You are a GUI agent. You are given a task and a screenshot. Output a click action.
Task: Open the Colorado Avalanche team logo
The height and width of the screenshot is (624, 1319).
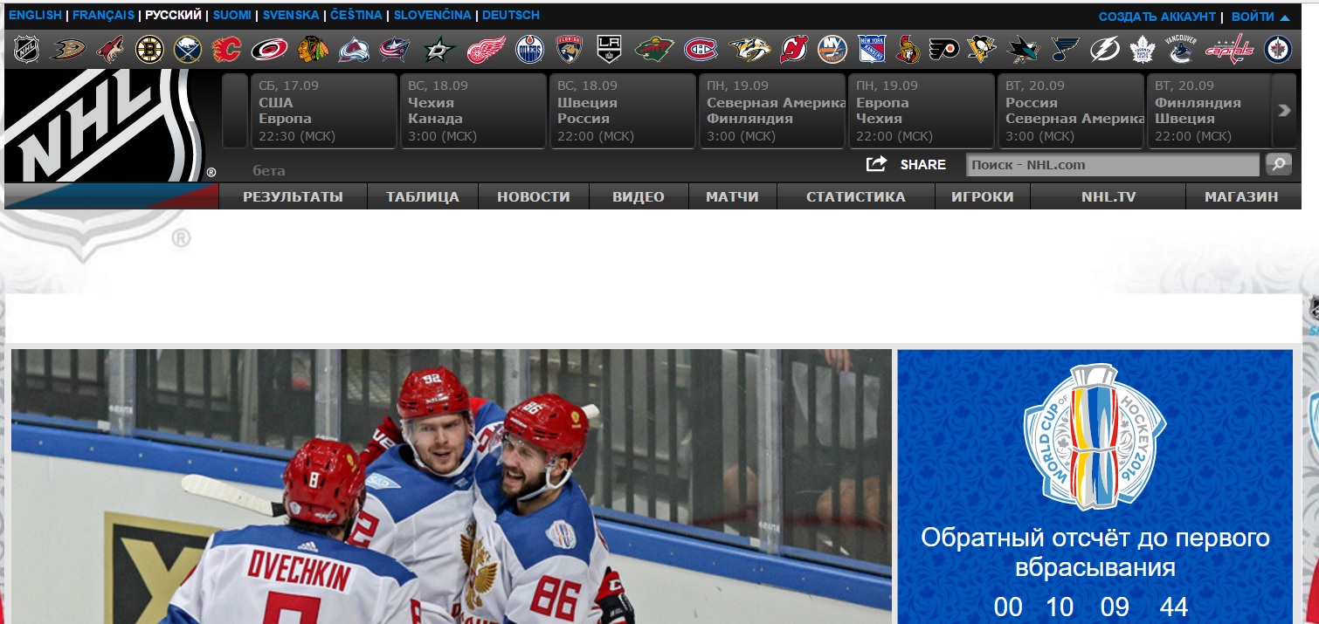click(355, 50)
